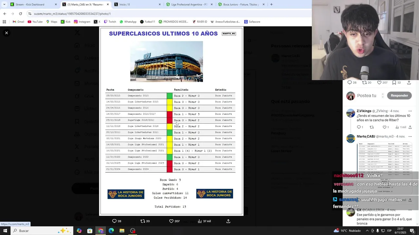Open the WhatsApp bookmark
The image size is (419, 235).
click(128, 22)
